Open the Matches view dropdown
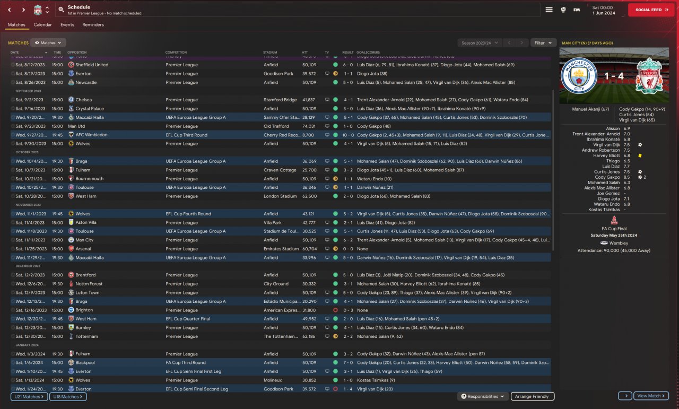 click(48, 42)
